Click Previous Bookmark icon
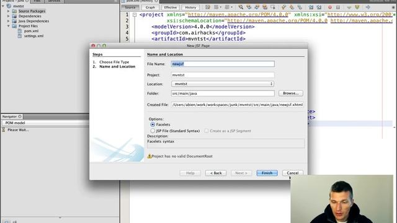Screen dimensions: 397x223 283,7
